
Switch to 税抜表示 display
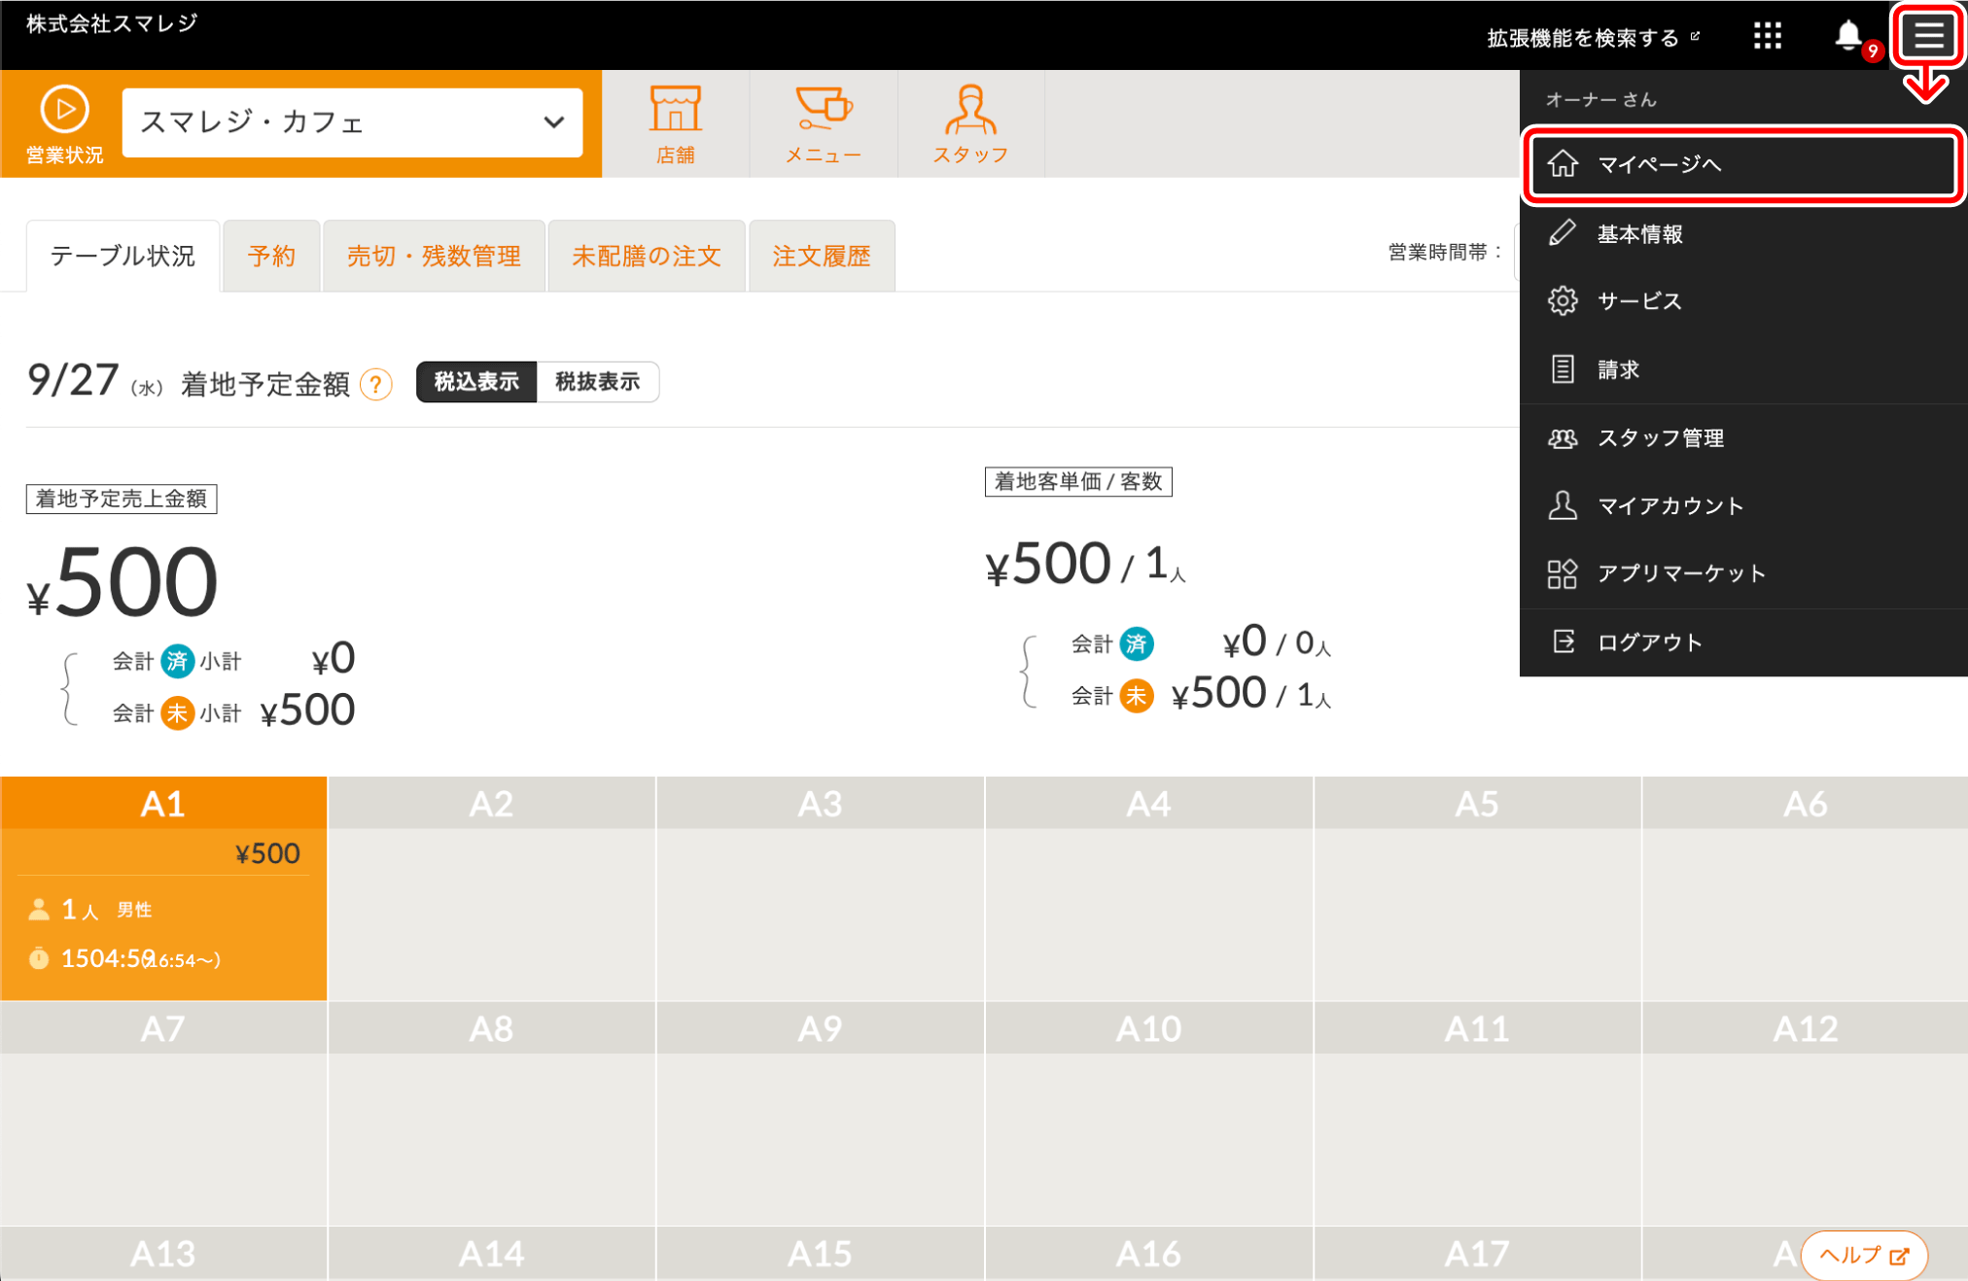(597, 382)
